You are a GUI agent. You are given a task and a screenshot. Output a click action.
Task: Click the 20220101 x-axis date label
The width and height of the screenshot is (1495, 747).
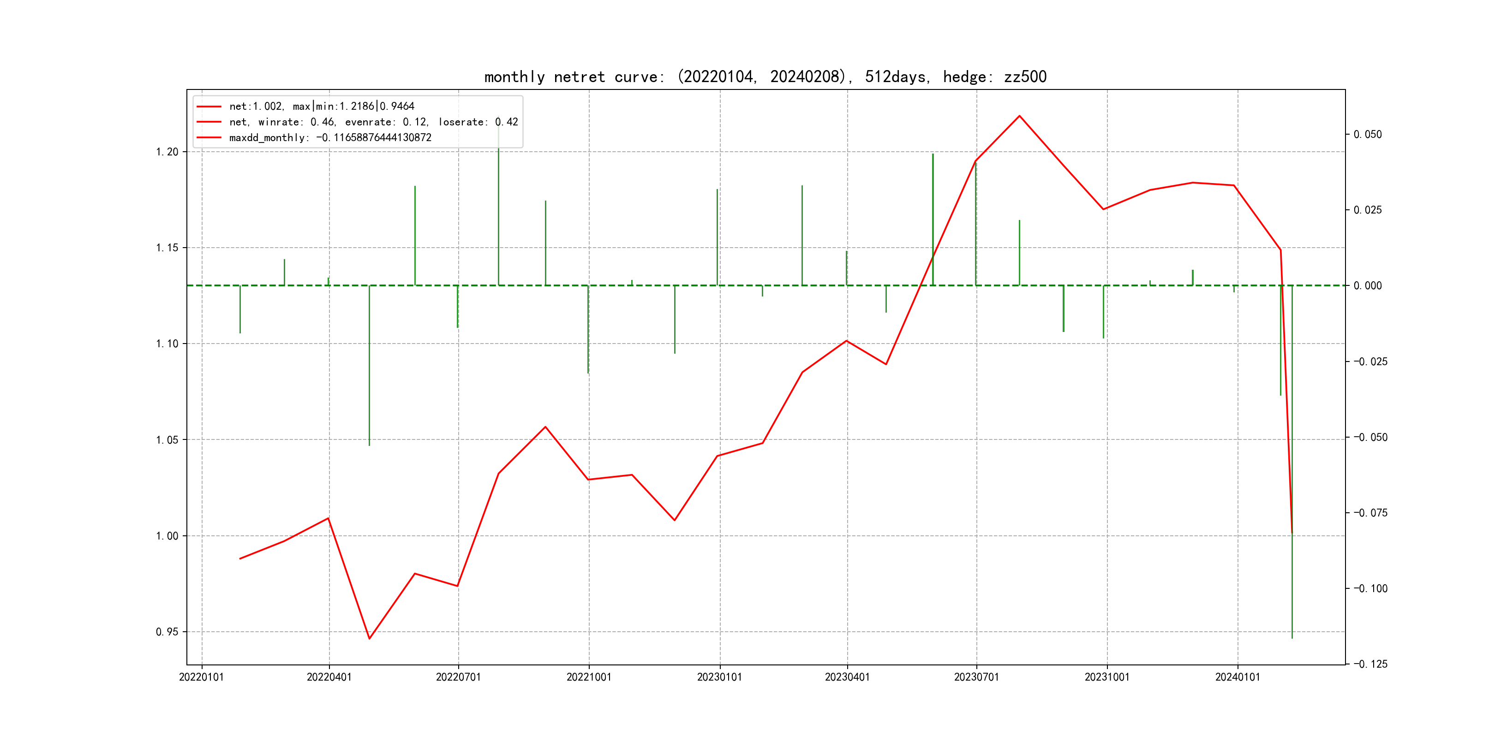(201, 677)
